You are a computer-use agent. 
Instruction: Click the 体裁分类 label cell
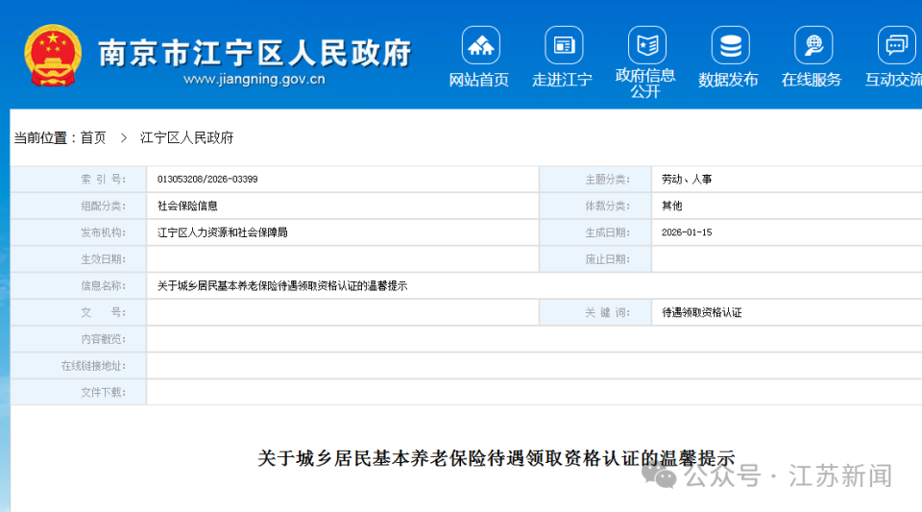point(595,206)
